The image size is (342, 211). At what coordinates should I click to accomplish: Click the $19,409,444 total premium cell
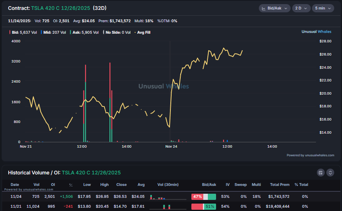click(x=277, y=206)
